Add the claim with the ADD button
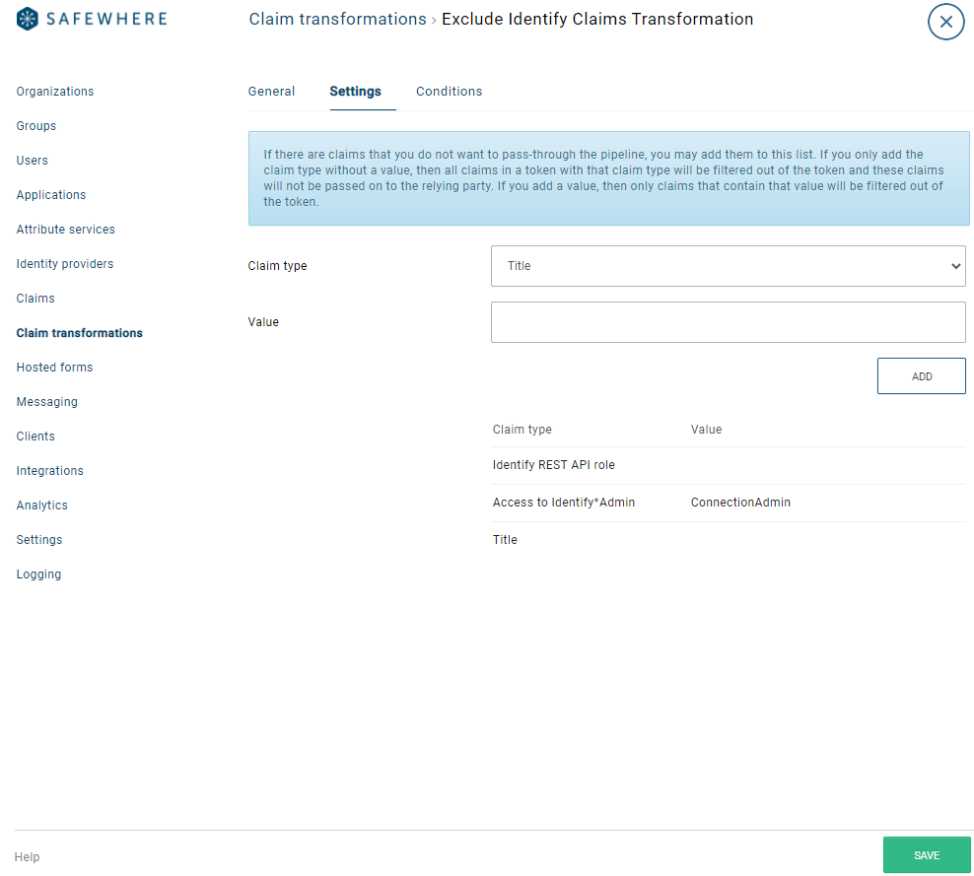The width and height of the screenshot is (974, 876). tap(921, 376)
